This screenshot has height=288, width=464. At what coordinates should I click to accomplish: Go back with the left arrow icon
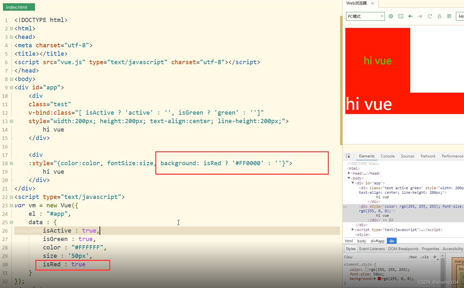tap(410, 16)
